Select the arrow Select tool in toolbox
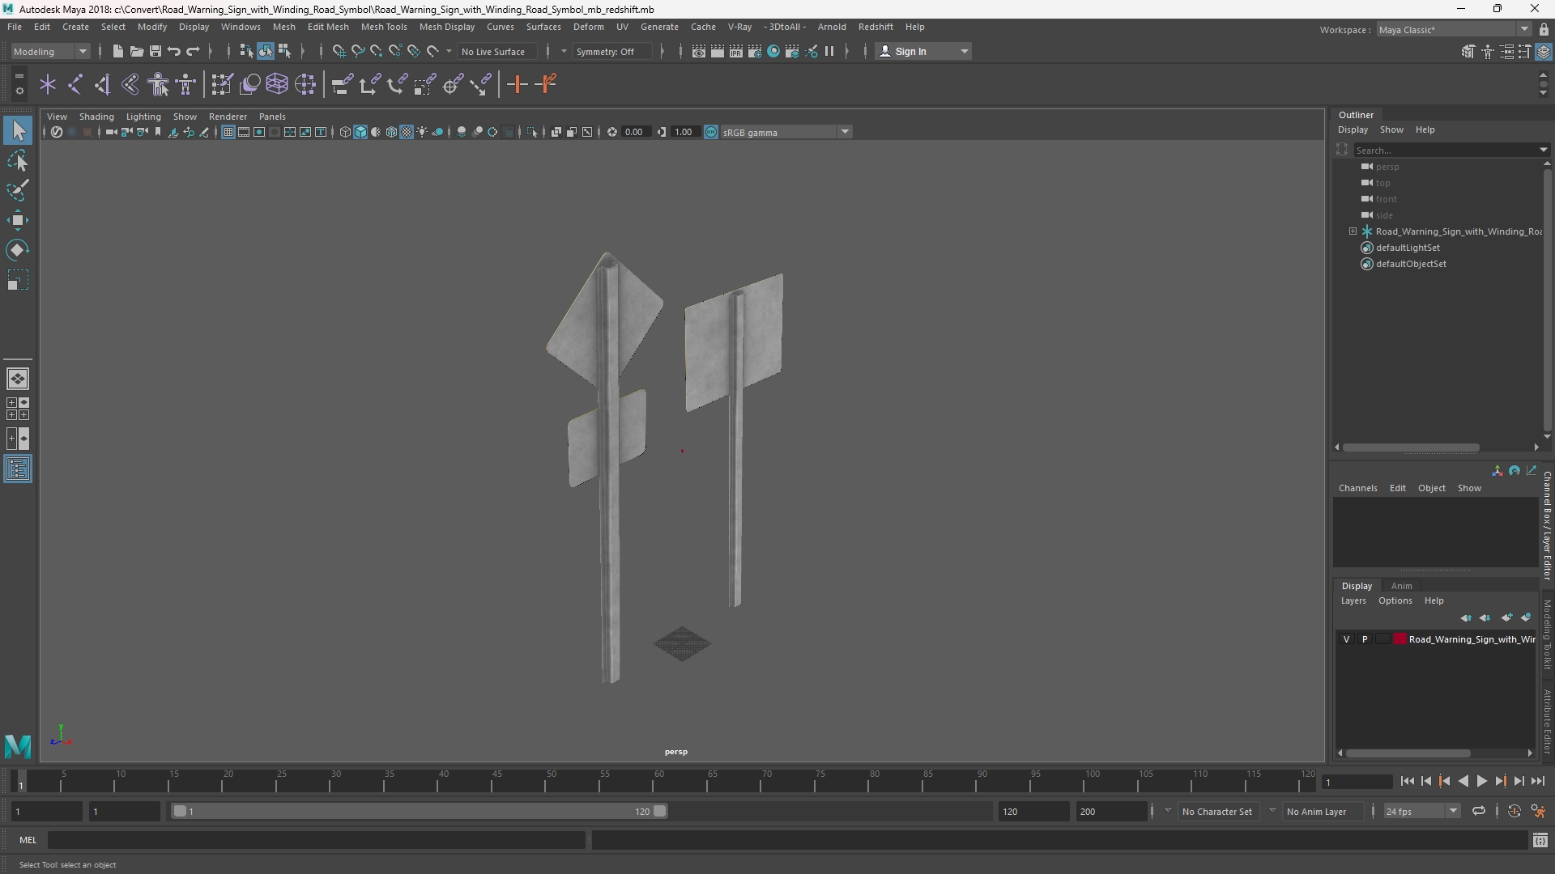The height and width of the screenshot is (874, 1555). pyautogui.click(x=18, y=130)
